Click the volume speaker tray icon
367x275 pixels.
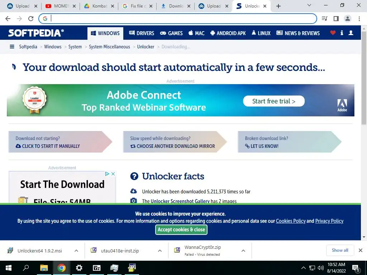click(321, 268)
